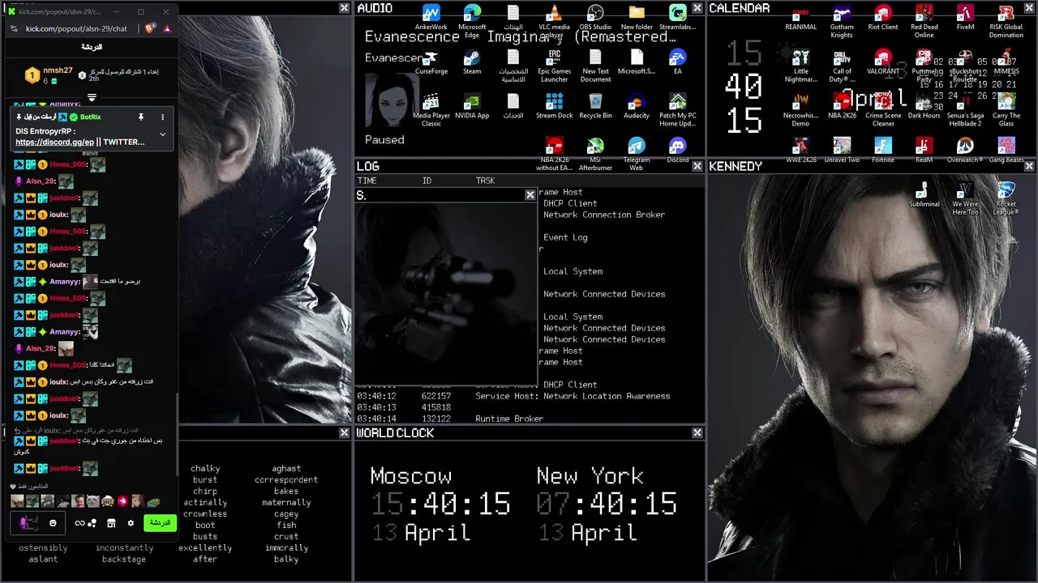Image resolution: width=1038 pixels, height=583 pixels.
Task: Launch Microsoft Edge from the desktop
Action: 472,22
